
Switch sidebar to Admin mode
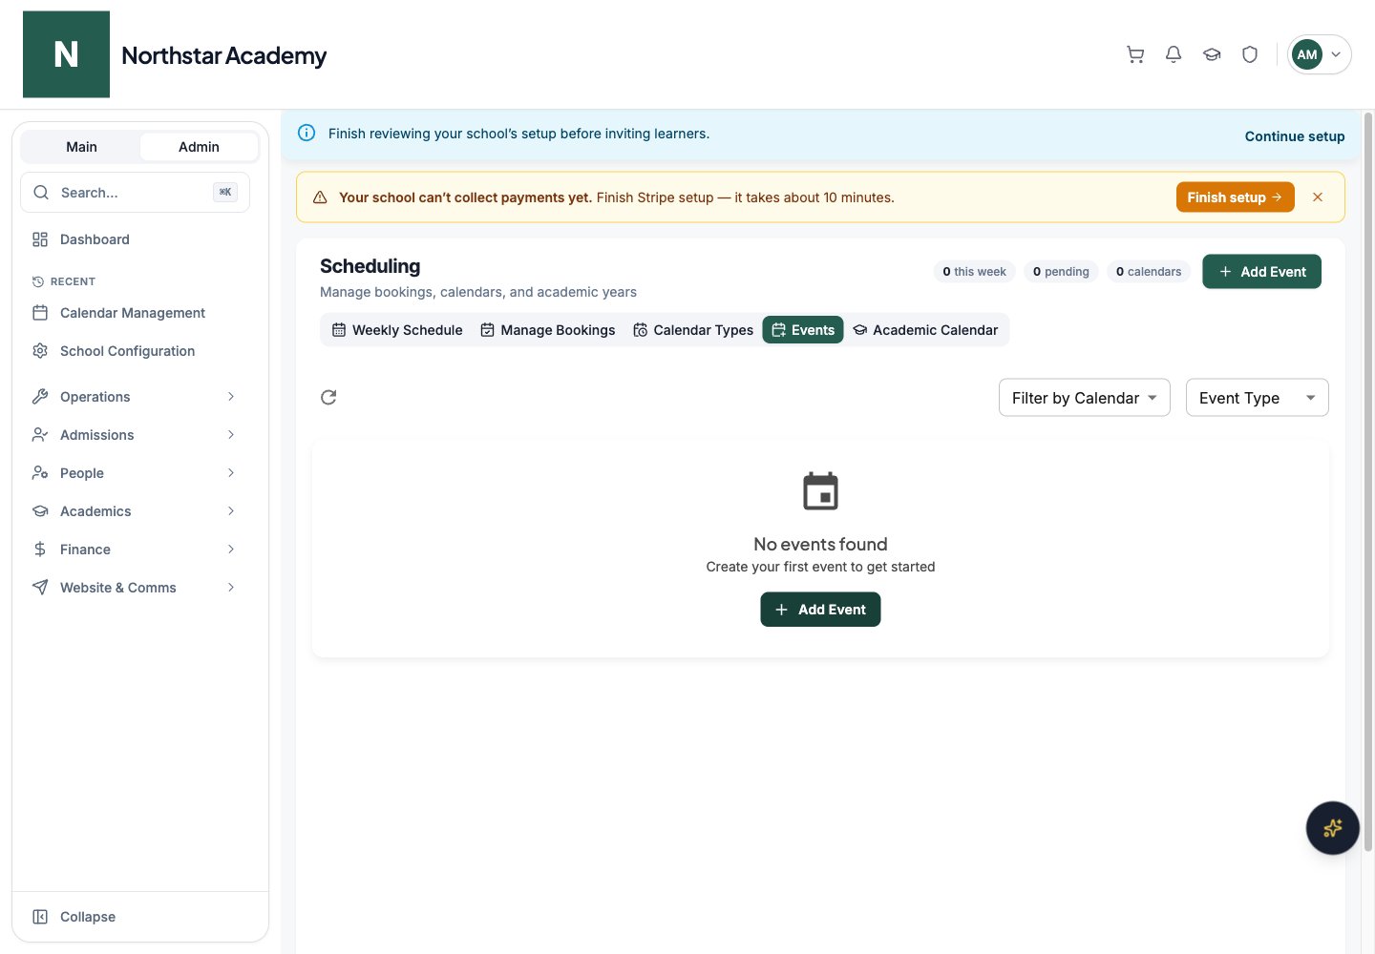(x=199, y=147)
